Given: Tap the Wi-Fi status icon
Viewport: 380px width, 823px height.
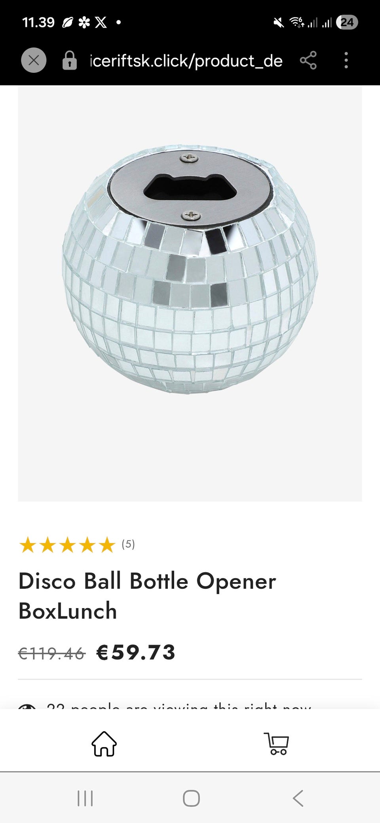Looking at the screenshot, I should (296, 23).
